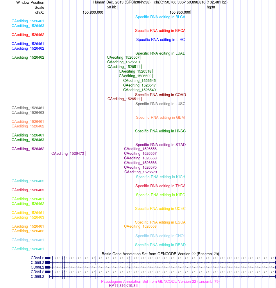The height and width of the screenshot is (288, 276).
Task: Open 'Basic Gene Annotation Set from GENCODE' title
Action: click(160, 254)
